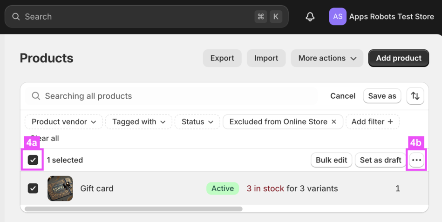Viewport: 442px width, 222px height.
Task: Click the sort arrows icon
Action: (x=415, y=96)
